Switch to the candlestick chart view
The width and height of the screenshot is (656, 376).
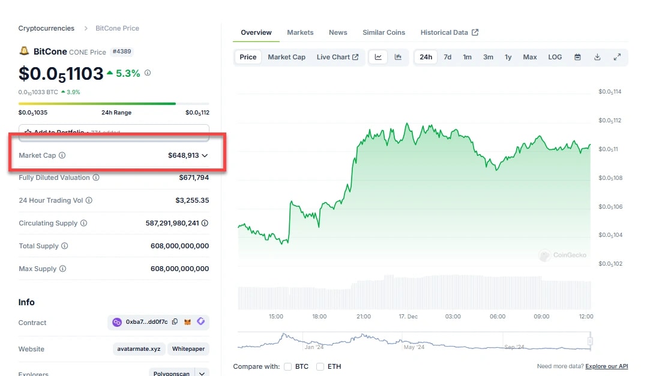398,57
